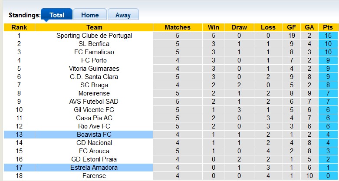Screen dimensions: 339x181
Task: Open Vitoria Guimaraes team entry
Action: tap(94, 69)
